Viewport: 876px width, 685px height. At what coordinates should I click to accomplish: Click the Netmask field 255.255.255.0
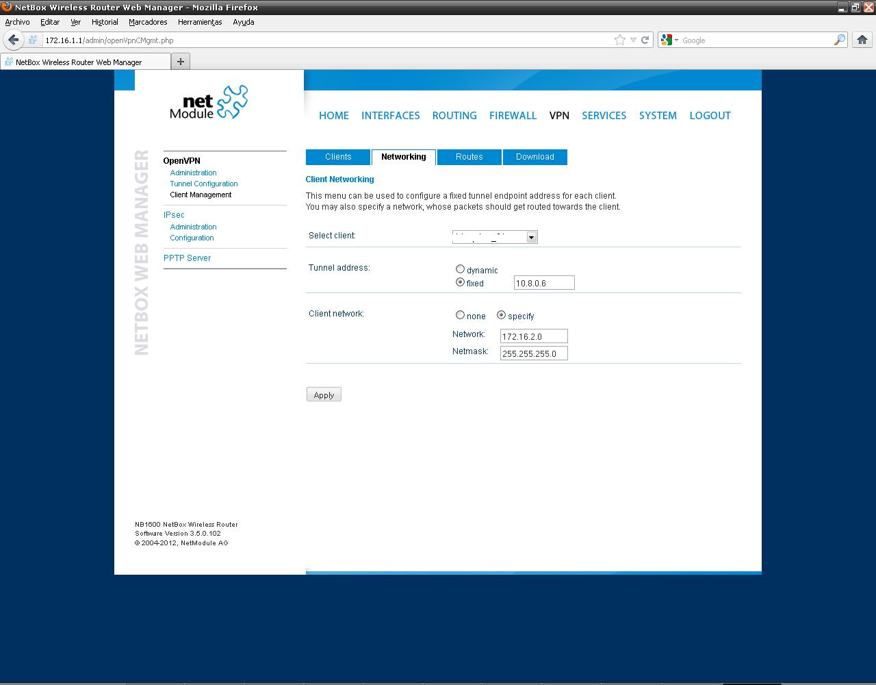point(534,353)
